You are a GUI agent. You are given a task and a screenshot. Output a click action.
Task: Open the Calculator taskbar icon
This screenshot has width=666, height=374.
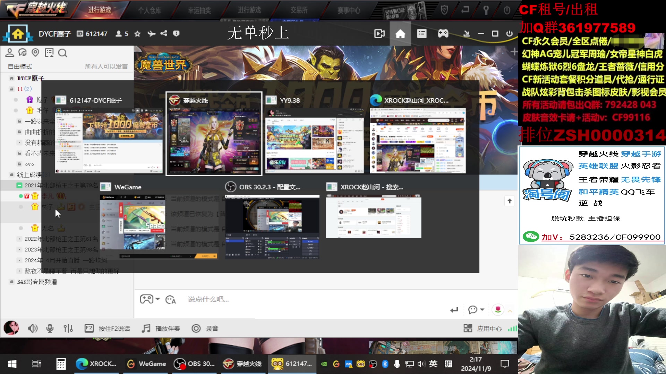61,364
